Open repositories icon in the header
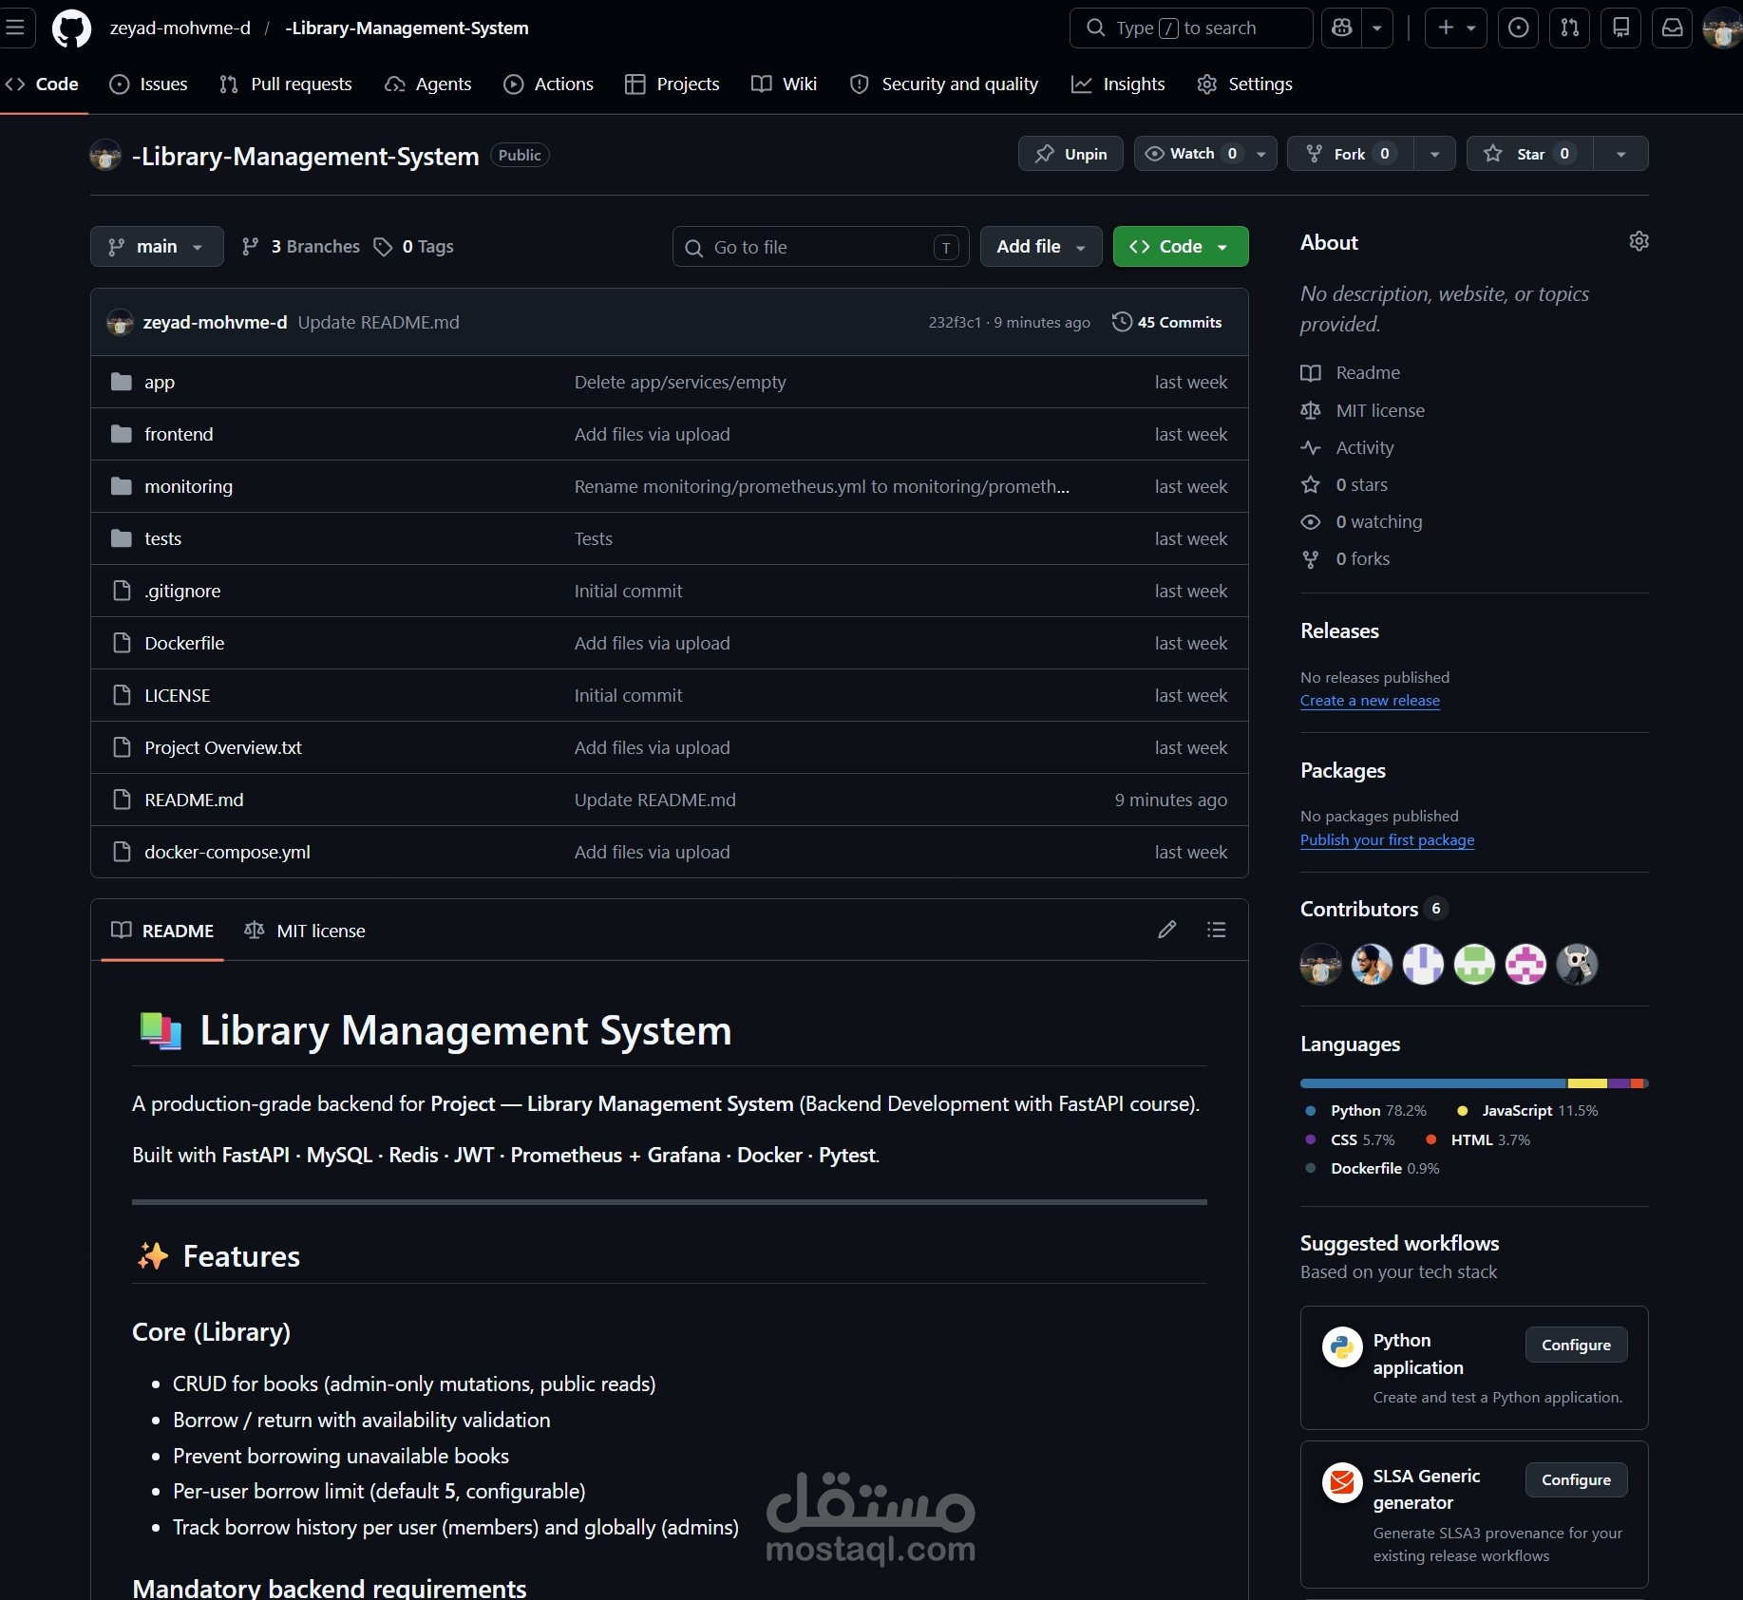The image size is (1743, 1600). point(1621,28)
